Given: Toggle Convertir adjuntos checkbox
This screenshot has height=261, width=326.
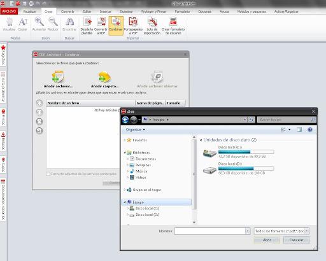Looking at the screenshot, I should pyautogui.click(x=48, y=174).
